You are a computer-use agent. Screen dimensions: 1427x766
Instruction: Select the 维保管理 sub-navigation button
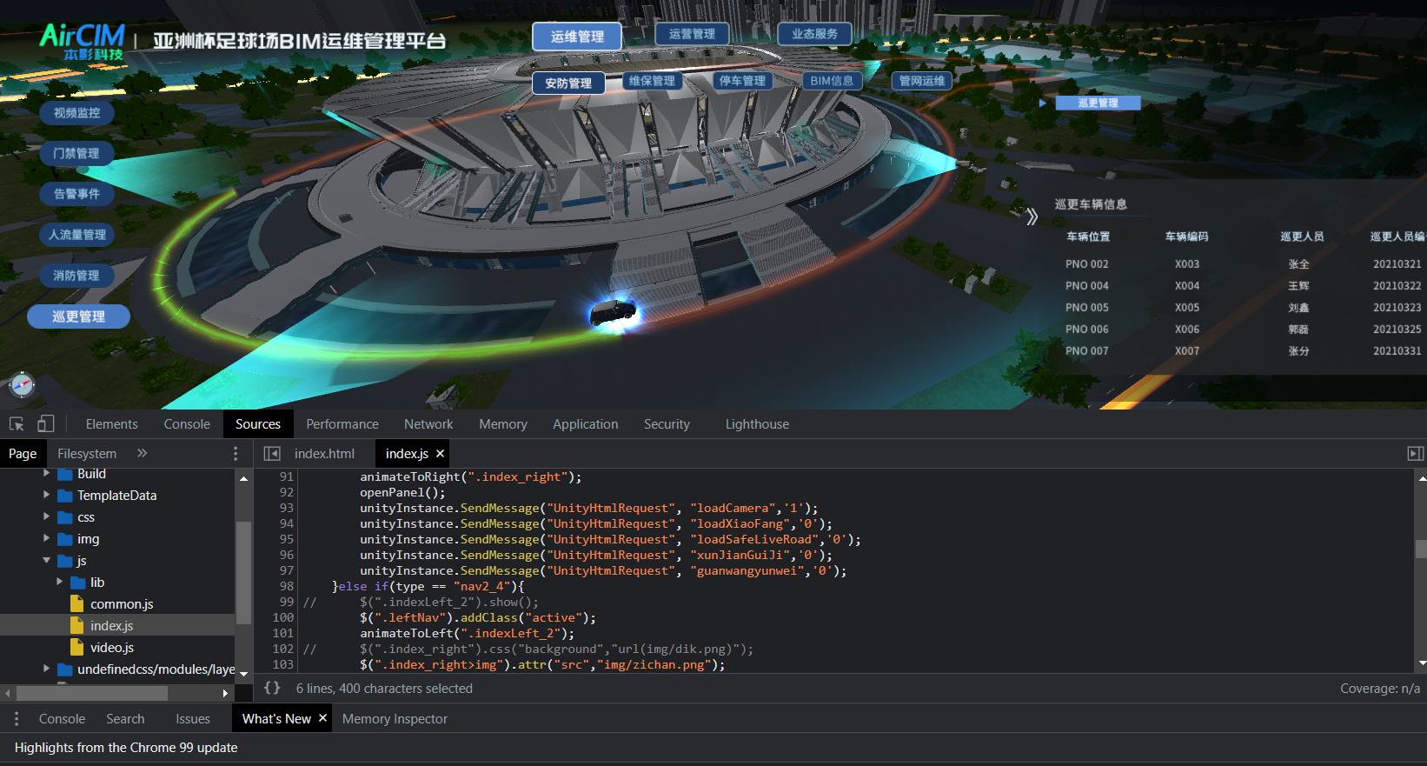coord(652,81)
